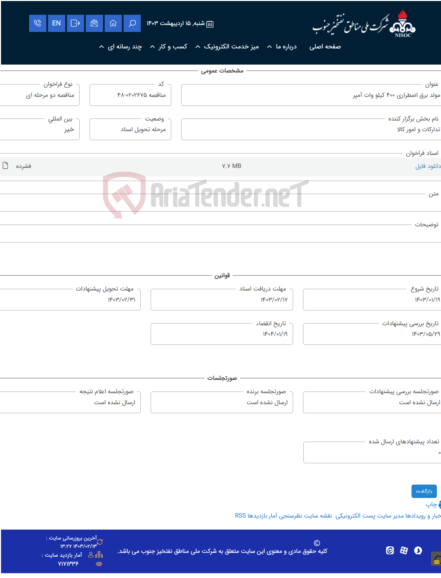Click the sitemap hierarchy icon in footer
This screenshot has width=441, height=578.
point(99,555)
